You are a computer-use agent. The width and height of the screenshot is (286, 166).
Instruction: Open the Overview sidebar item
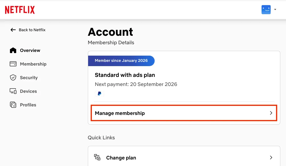coord(25,51)
